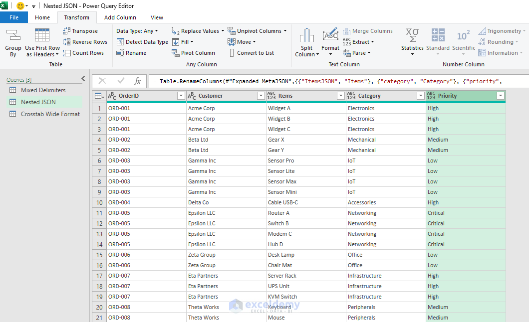Open Quick Access Toolbar customize dropdown
The width and height of the screenshot is (529, 322).
click(x=33, y=6)
